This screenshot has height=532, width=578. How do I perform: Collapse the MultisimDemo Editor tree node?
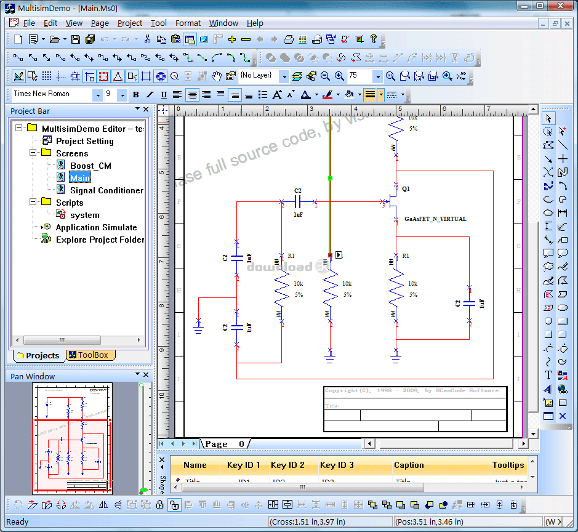(x=18, y=128)
